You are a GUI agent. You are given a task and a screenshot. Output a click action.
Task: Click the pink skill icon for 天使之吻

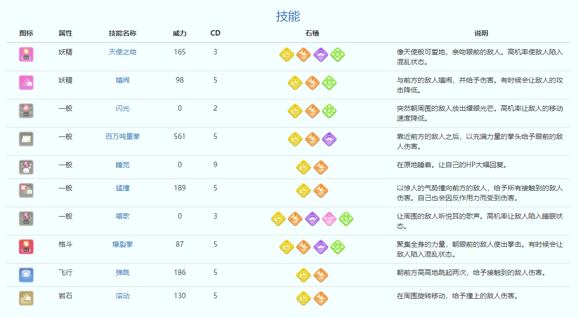coord(26,54)
